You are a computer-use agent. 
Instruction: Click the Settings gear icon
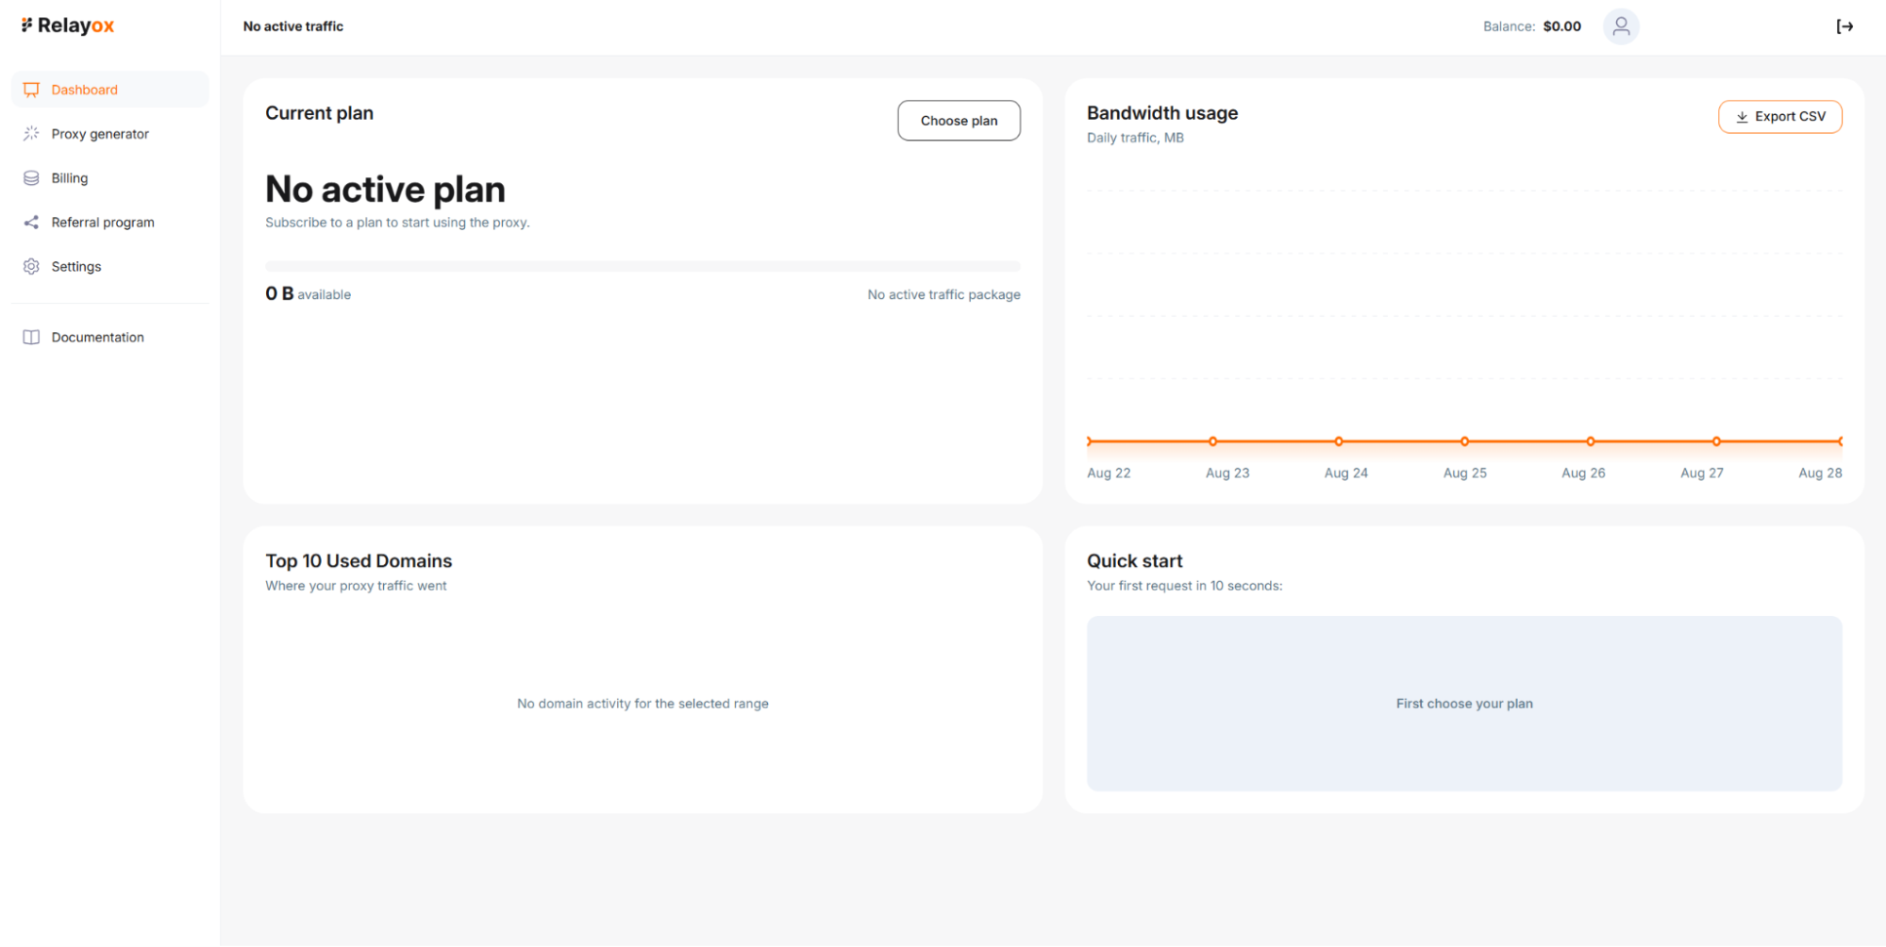(31, 267)
